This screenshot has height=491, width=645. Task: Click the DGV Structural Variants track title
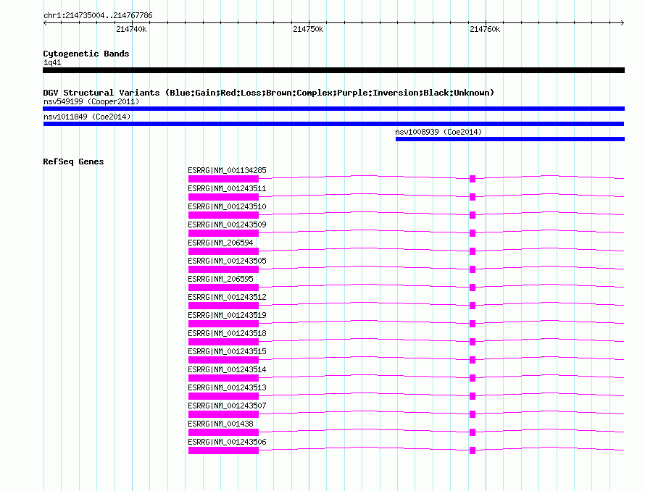coord(269,93)
